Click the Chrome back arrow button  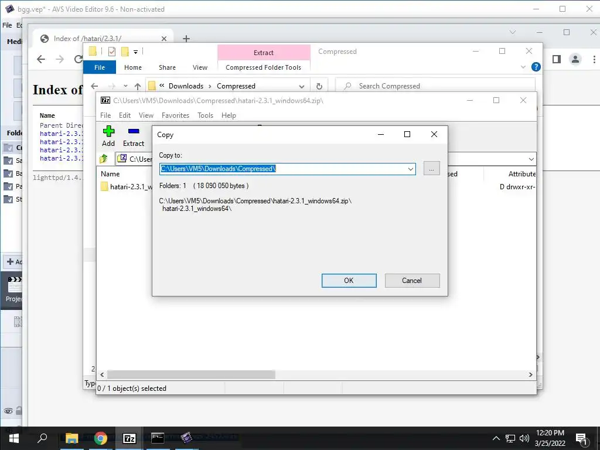41,59
